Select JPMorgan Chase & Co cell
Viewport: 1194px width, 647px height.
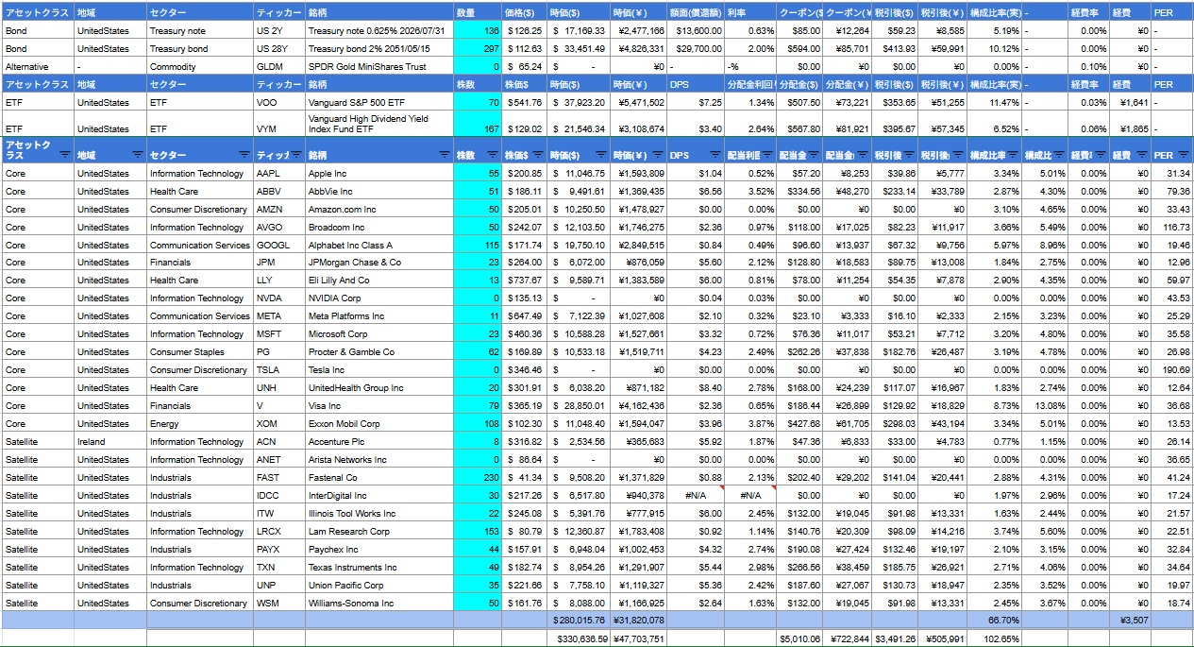click(379, 263)
